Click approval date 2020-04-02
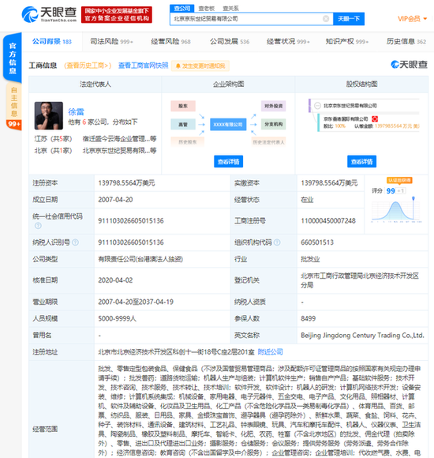This screenshot has width=434, height=458. coord(115,280)
